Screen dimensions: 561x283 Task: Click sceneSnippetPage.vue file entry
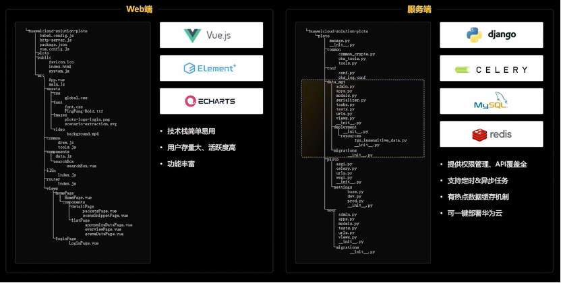(x=106, y=216)
